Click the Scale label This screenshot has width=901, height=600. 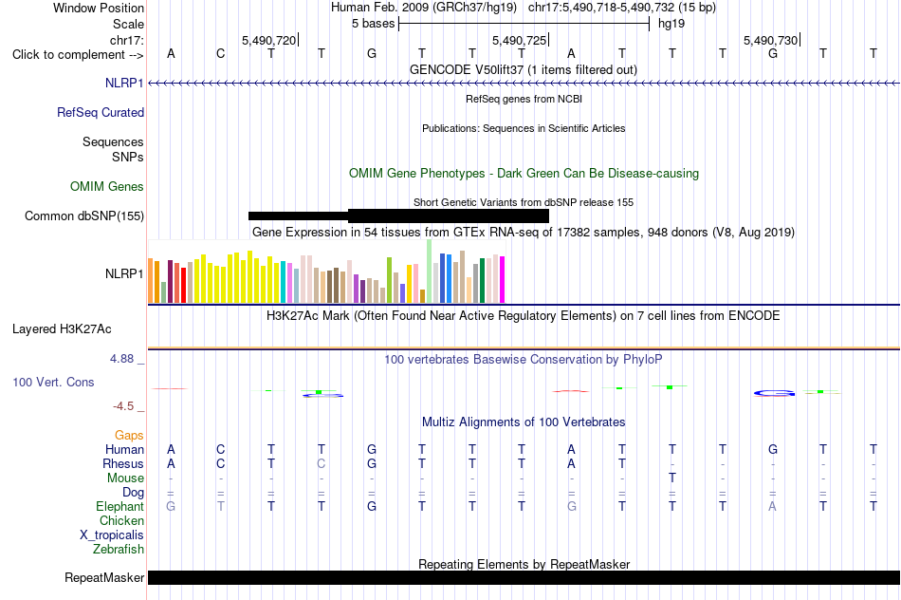click(x=128, y=24)
